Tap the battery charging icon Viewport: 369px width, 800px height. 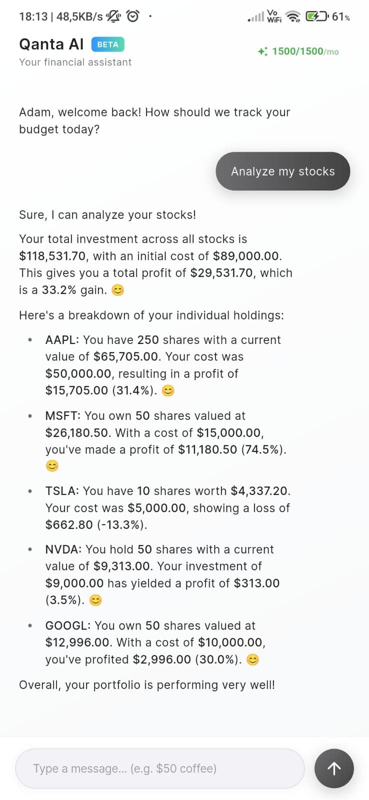[x=317, y=16]
